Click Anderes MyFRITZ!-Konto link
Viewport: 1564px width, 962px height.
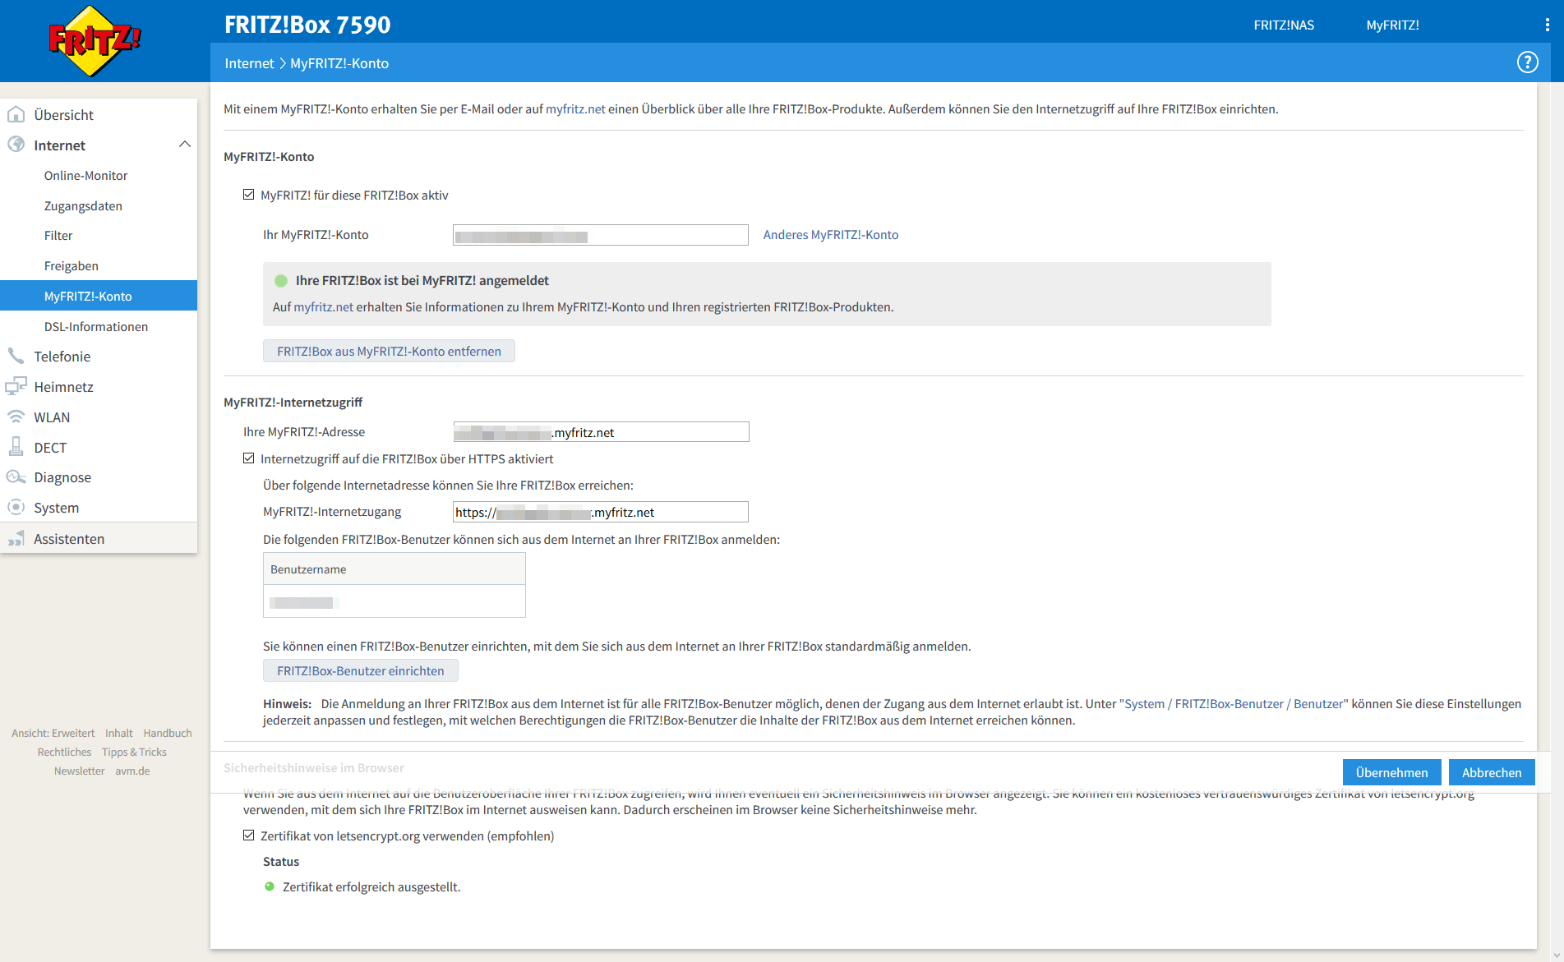pos(831,234)
